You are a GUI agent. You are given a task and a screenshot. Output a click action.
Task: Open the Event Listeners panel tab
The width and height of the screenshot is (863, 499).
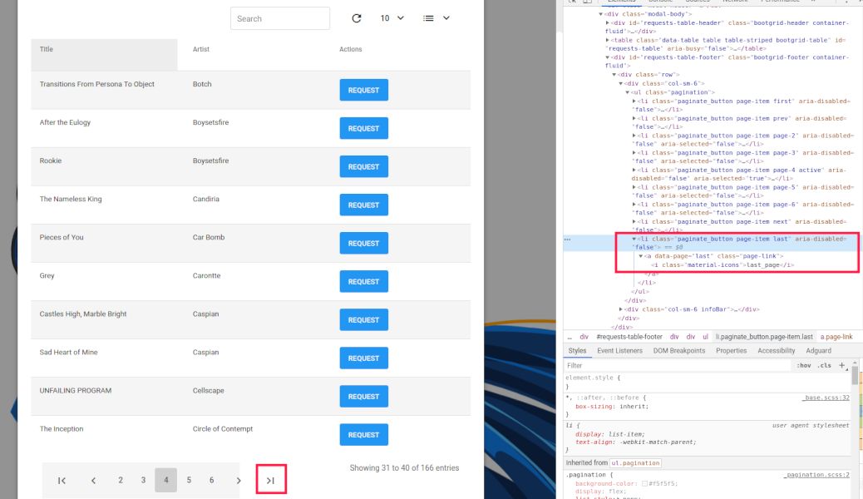pyautogui.click(x=619, y=350)
